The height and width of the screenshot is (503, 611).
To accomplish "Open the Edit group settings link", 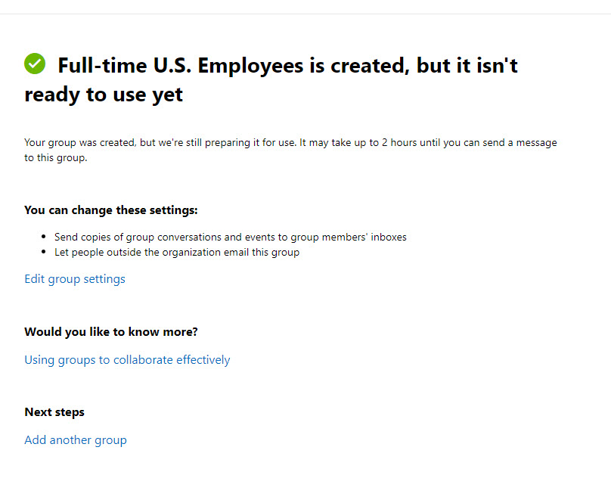I will pos(75,279).
